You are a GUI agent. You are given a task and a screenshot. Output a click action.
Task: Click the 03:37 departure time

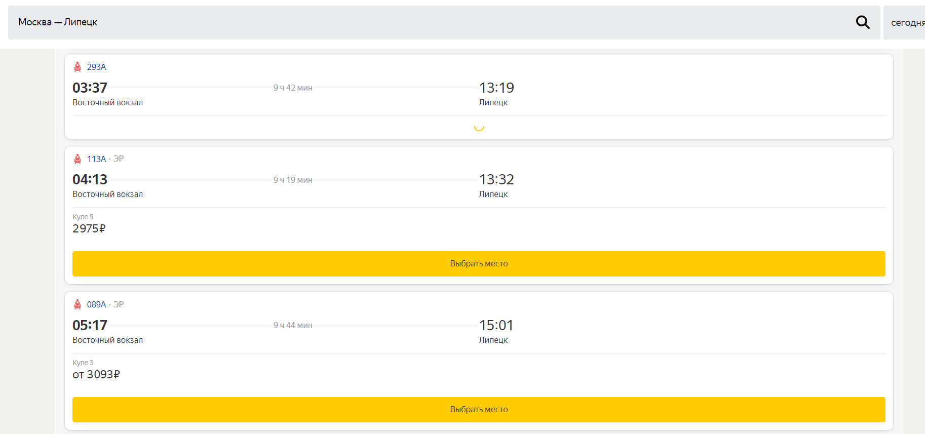[x=90, y=88]
